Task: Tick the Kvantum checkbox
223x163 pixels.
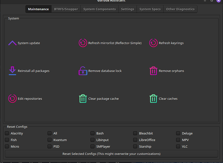Action: tap(50, 140)
